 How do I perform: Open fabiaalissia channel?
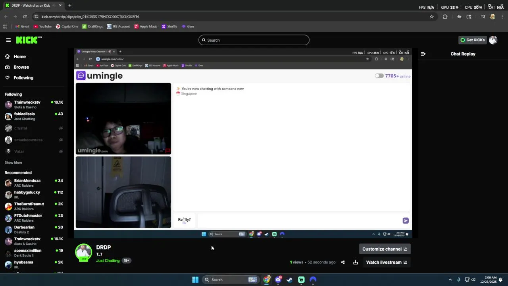point(34,116)
